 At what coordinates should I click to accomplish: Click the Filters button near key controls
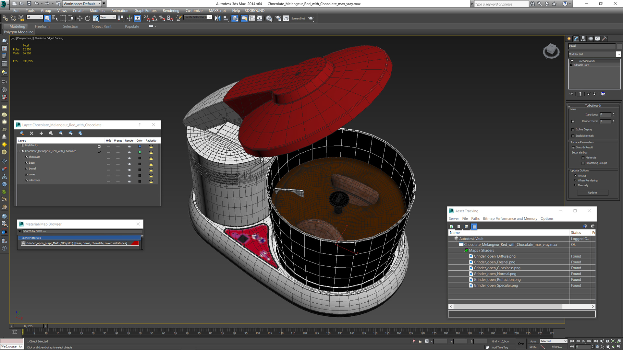(x=557, y=347)
